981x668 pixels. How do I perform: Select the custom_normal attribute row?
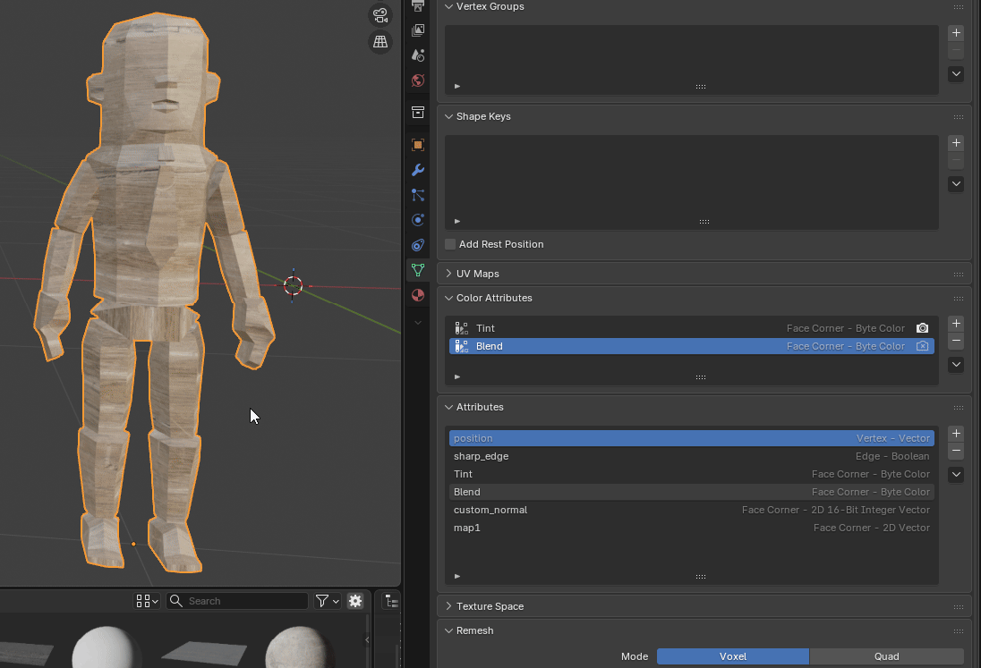691,510
